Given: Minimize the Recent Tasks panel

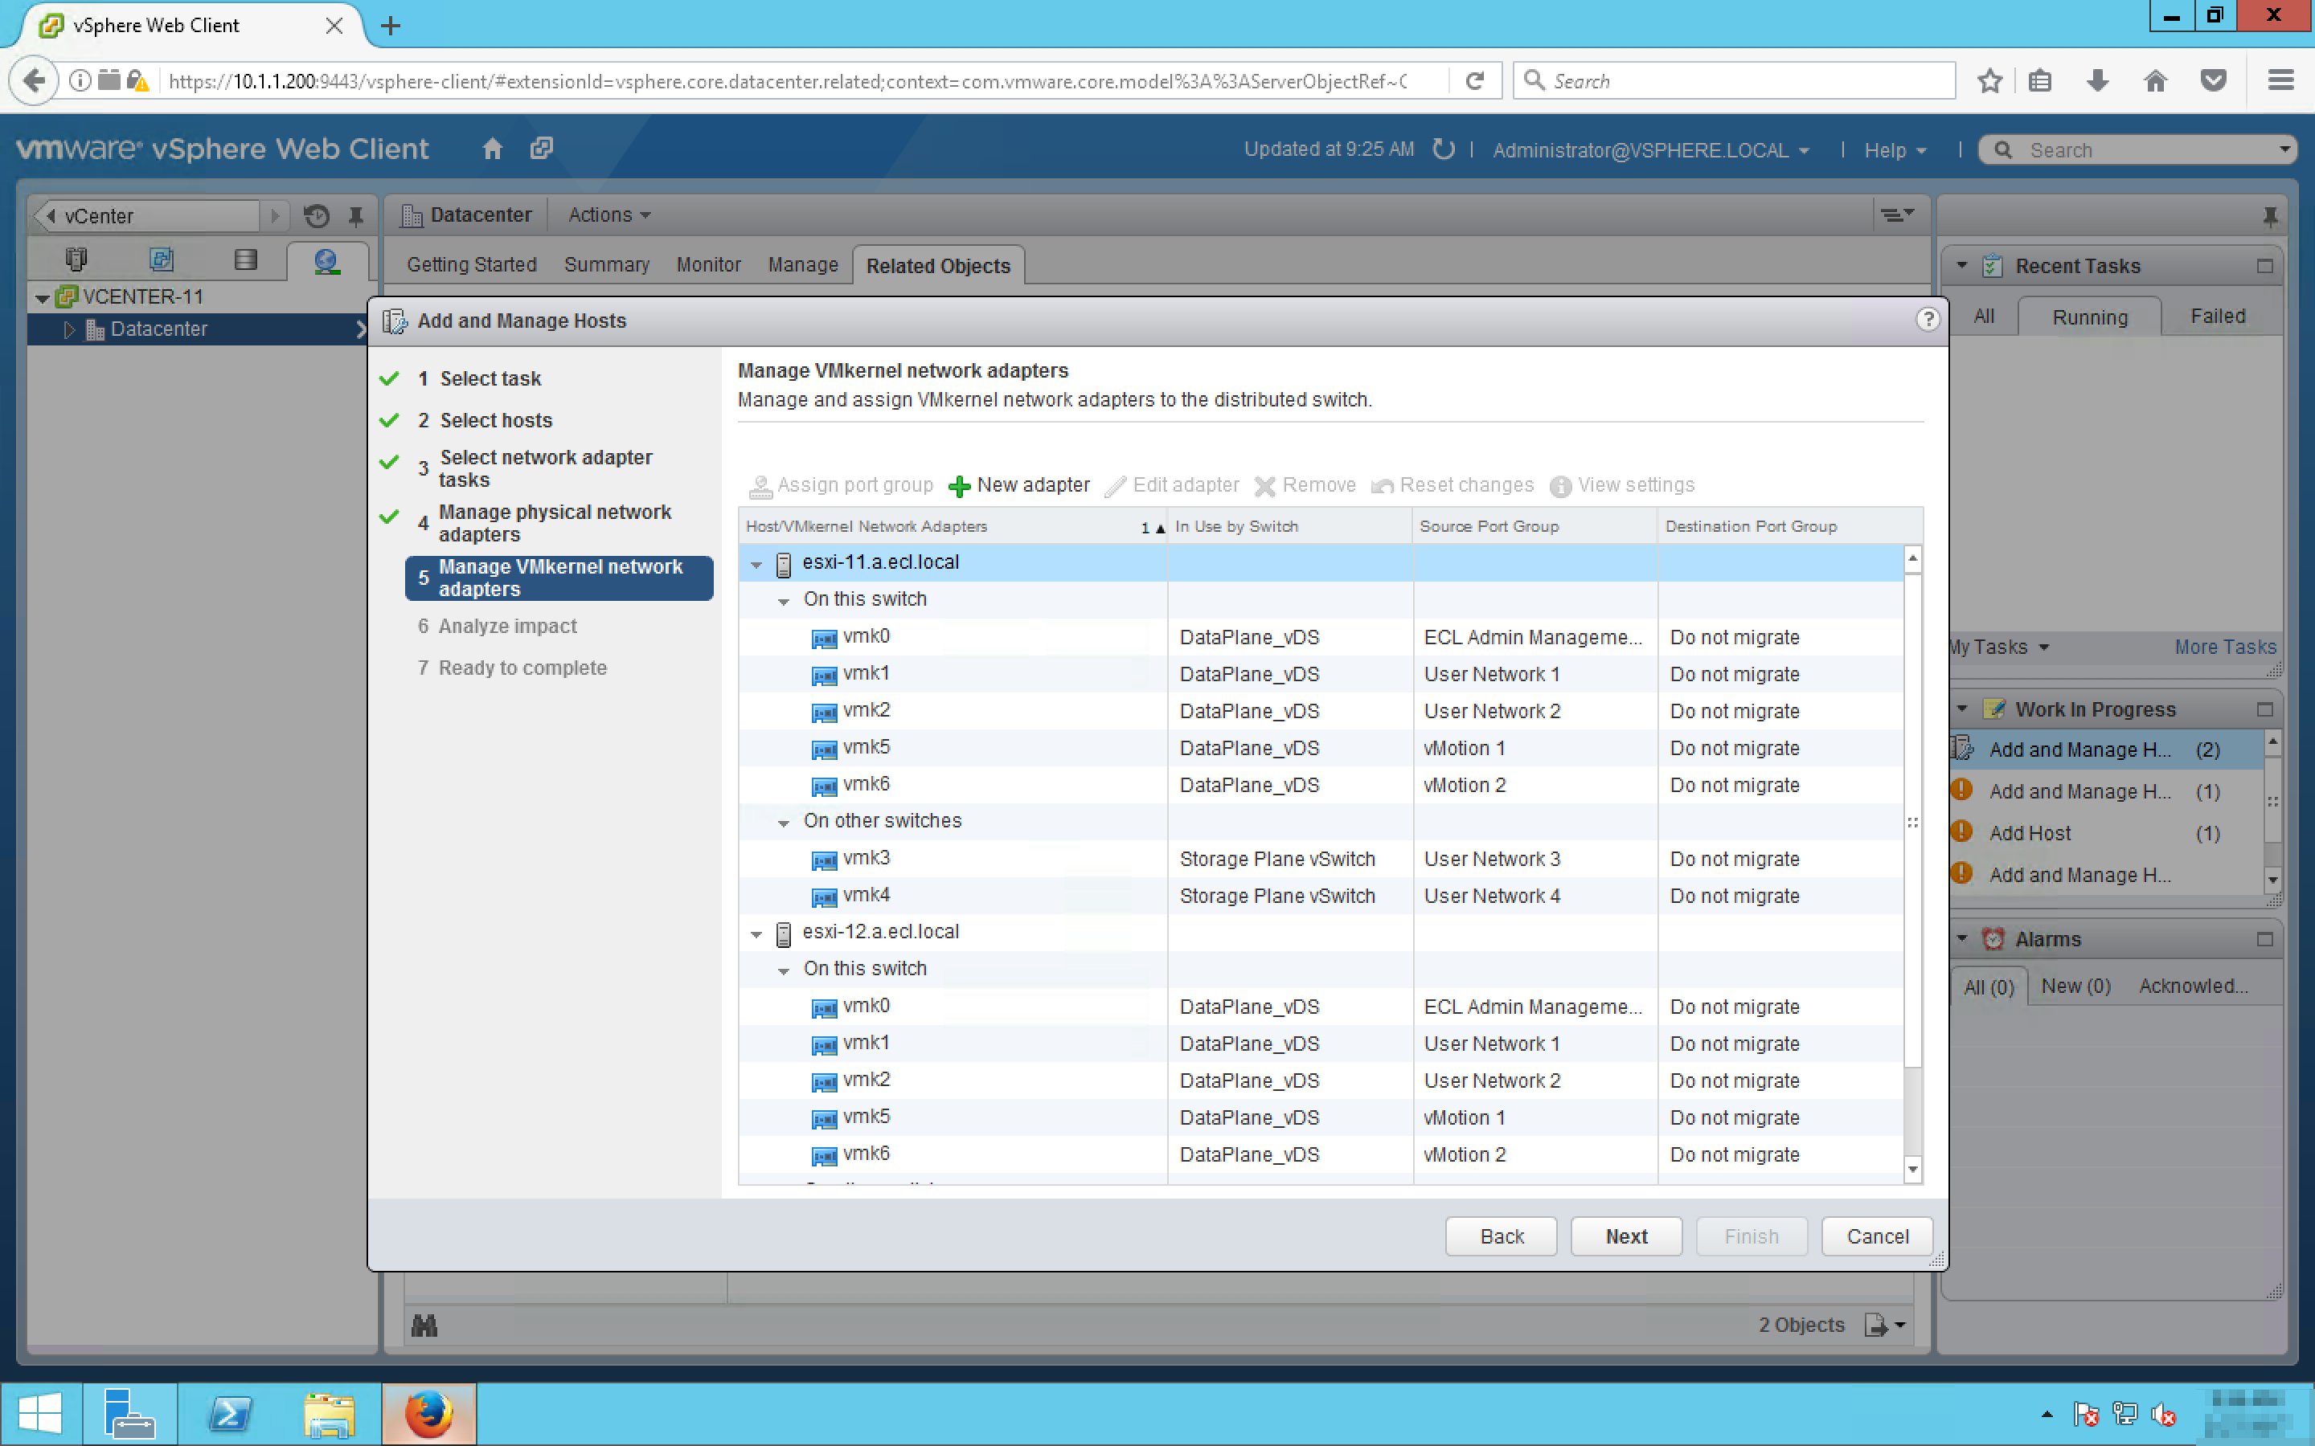Looking at the screenshot, I should [2264, 266].
